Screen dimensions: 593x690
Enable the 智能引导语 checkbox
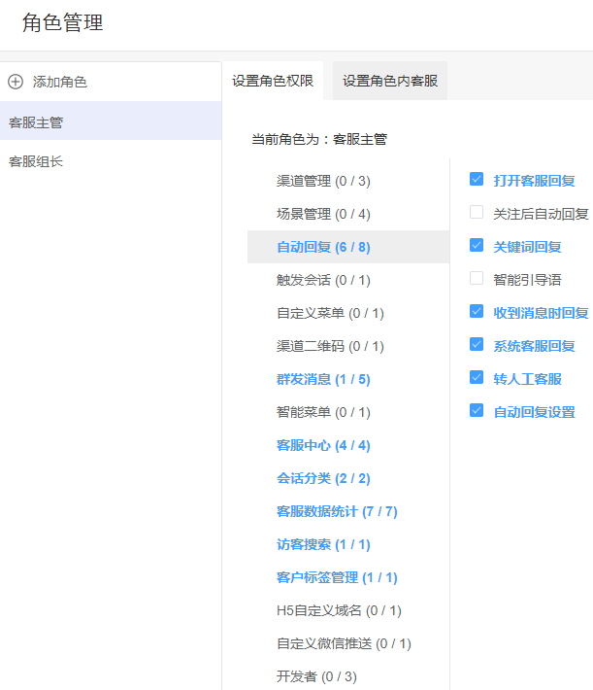pyautogui.click(x=477, y=278)
